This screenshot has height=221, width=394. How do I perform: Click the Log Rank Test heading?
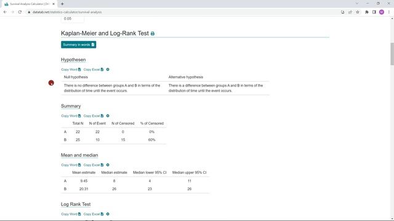pos(76,204)
